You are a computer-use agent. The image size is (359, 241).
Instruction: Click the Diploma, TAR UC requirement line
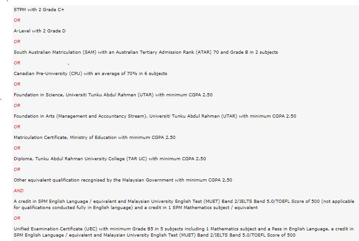pyautogui.click(x=110, y=159)
